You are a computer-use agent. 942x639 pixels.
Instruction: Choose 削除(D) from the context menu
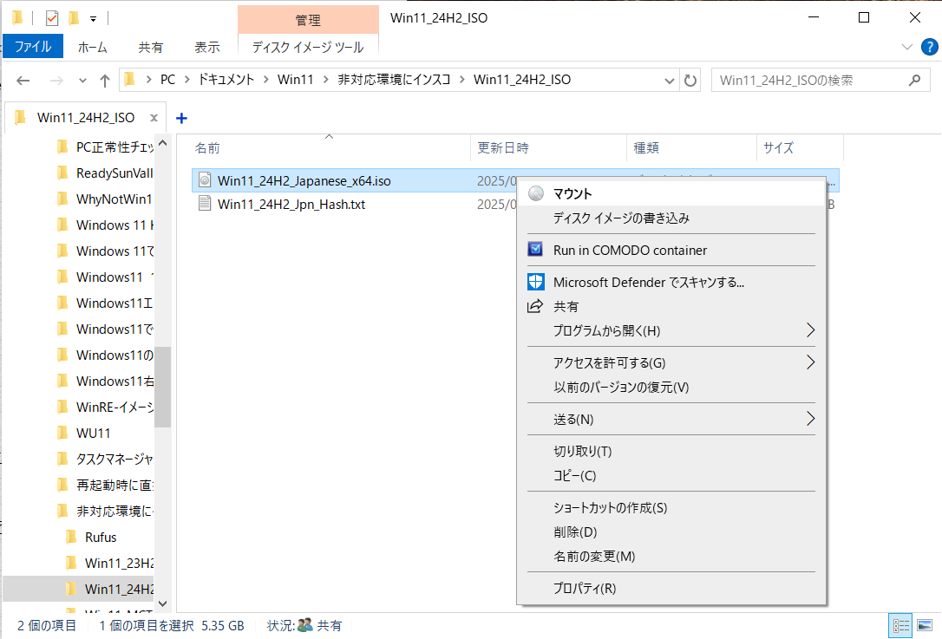coord(671,532)
